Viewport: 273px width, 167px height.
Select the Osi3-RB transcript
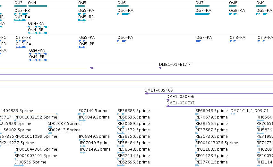coord(21,14)
